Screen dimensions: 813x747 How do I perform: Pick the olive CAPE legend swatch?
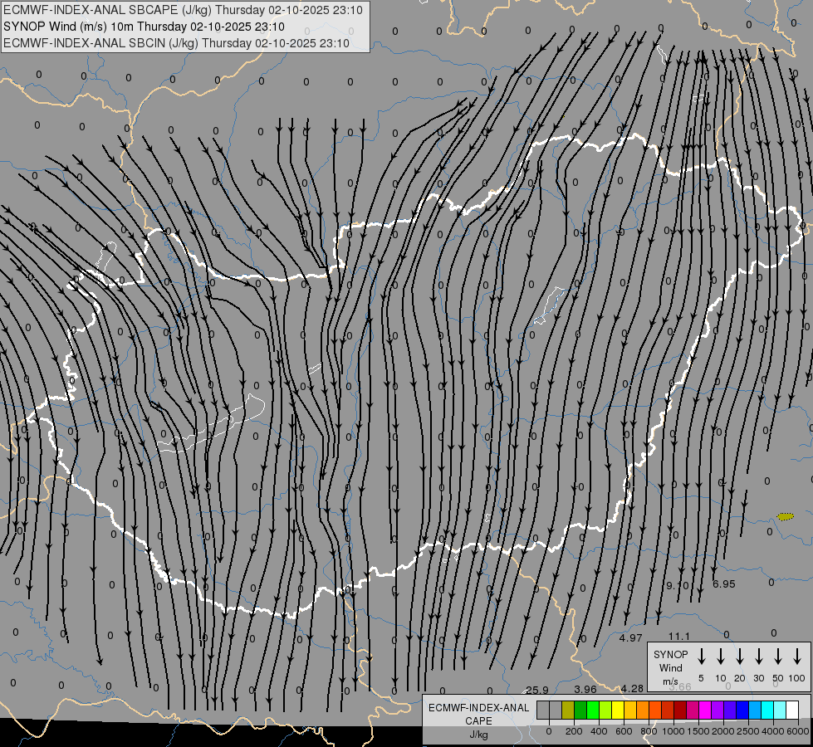[x=568, y=710]
